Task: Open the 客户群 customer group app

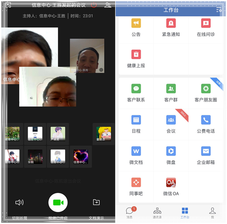Action: [171, 93]
